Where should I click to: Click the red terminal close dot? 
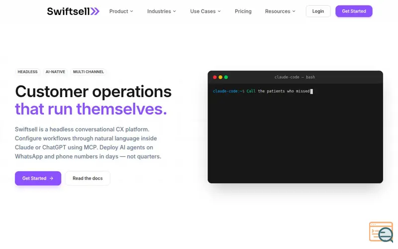[215, 77]
